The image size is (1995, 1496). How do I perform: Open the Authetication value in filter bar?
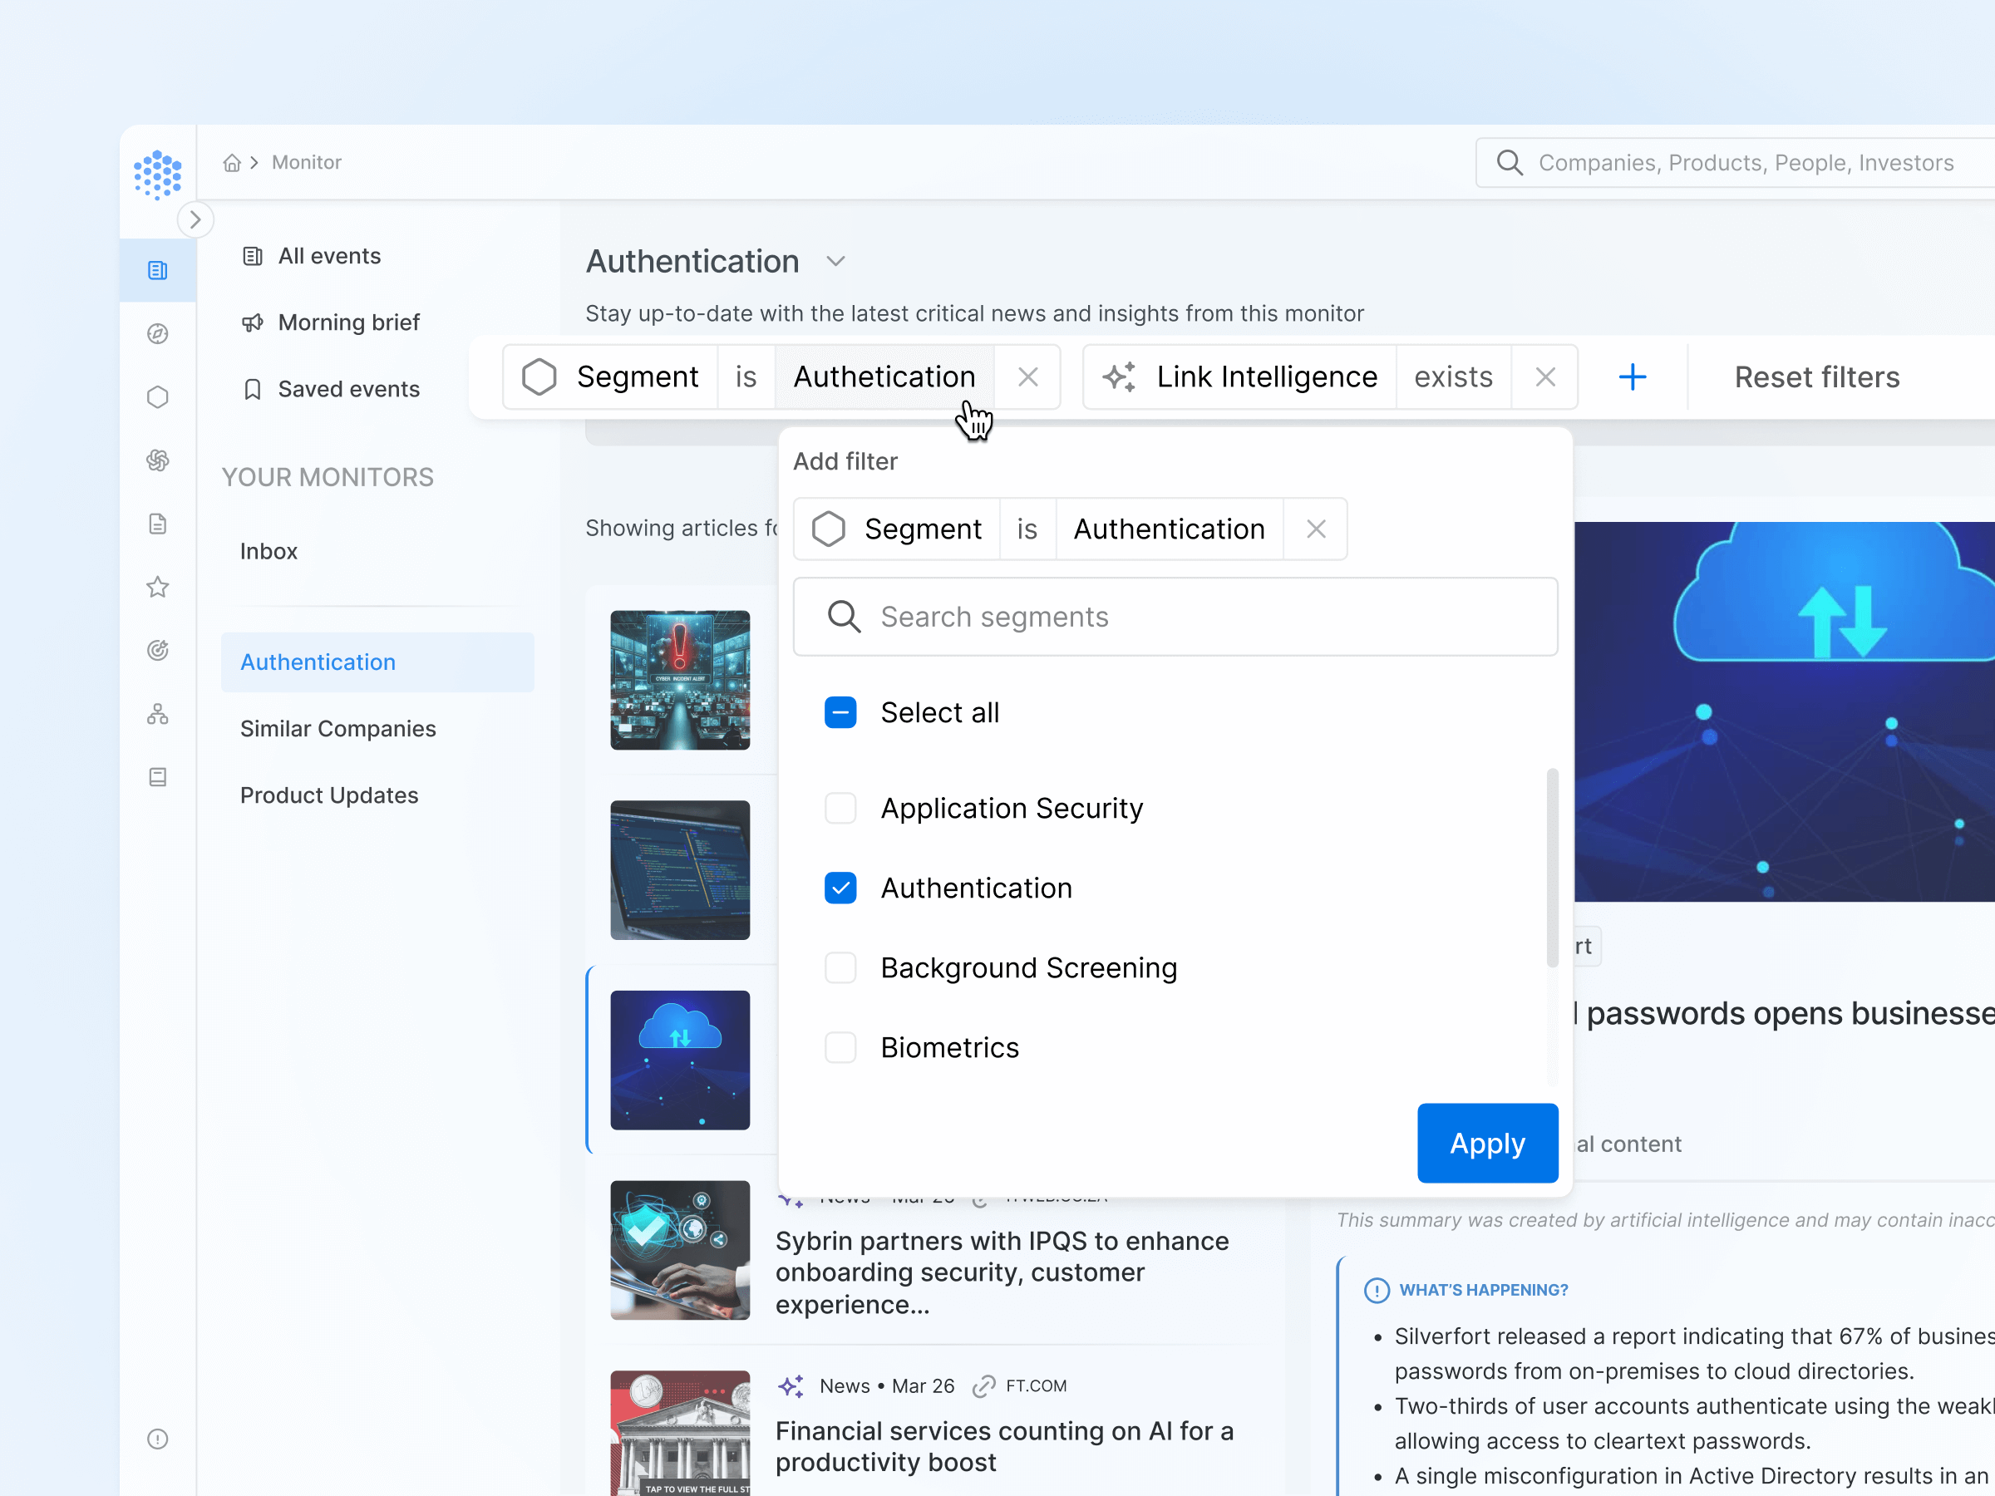tap(884, 377)
